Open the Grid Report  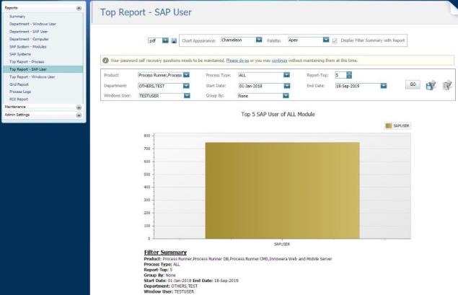click(19, 84)
